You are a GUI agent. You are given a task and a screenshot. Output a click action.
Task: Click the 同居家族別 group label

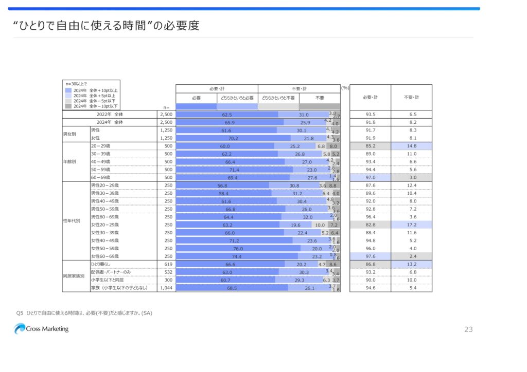[x=74, y=276]
